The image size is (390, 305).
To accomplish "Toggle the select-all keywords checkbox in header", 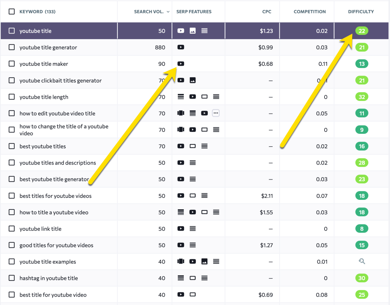I will click(x=12, y=11).
